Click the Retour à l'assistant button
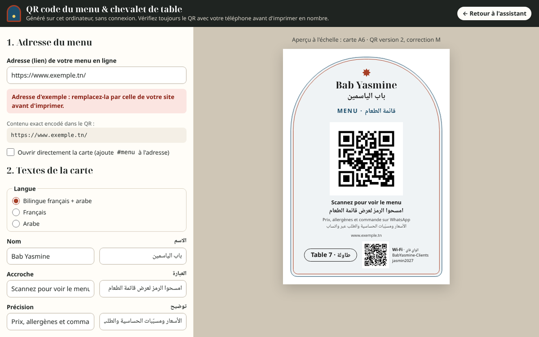 [x=494, y=13]
